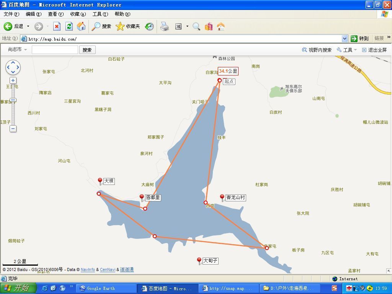Open the History icon in the toolbar
392x294 pixels.
[x=149, y=26]
